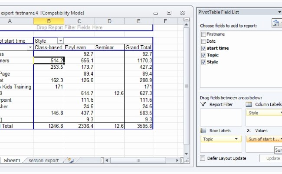The height and width of the screenshot is (174, 282).
Task: Select the cell containing 145.8
Action: pyautogui.click(x=49, y=113)
